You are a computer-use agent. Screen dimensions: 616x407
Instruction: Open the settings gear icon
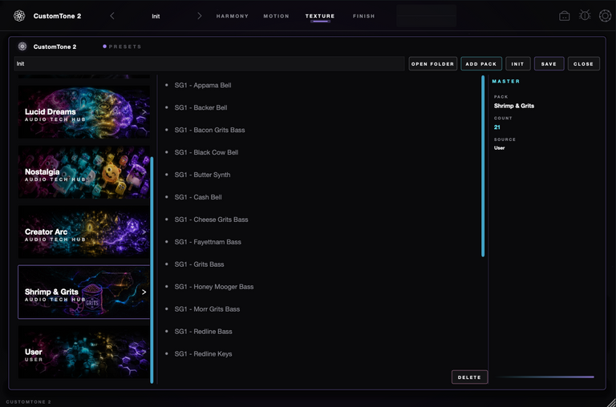605,16
